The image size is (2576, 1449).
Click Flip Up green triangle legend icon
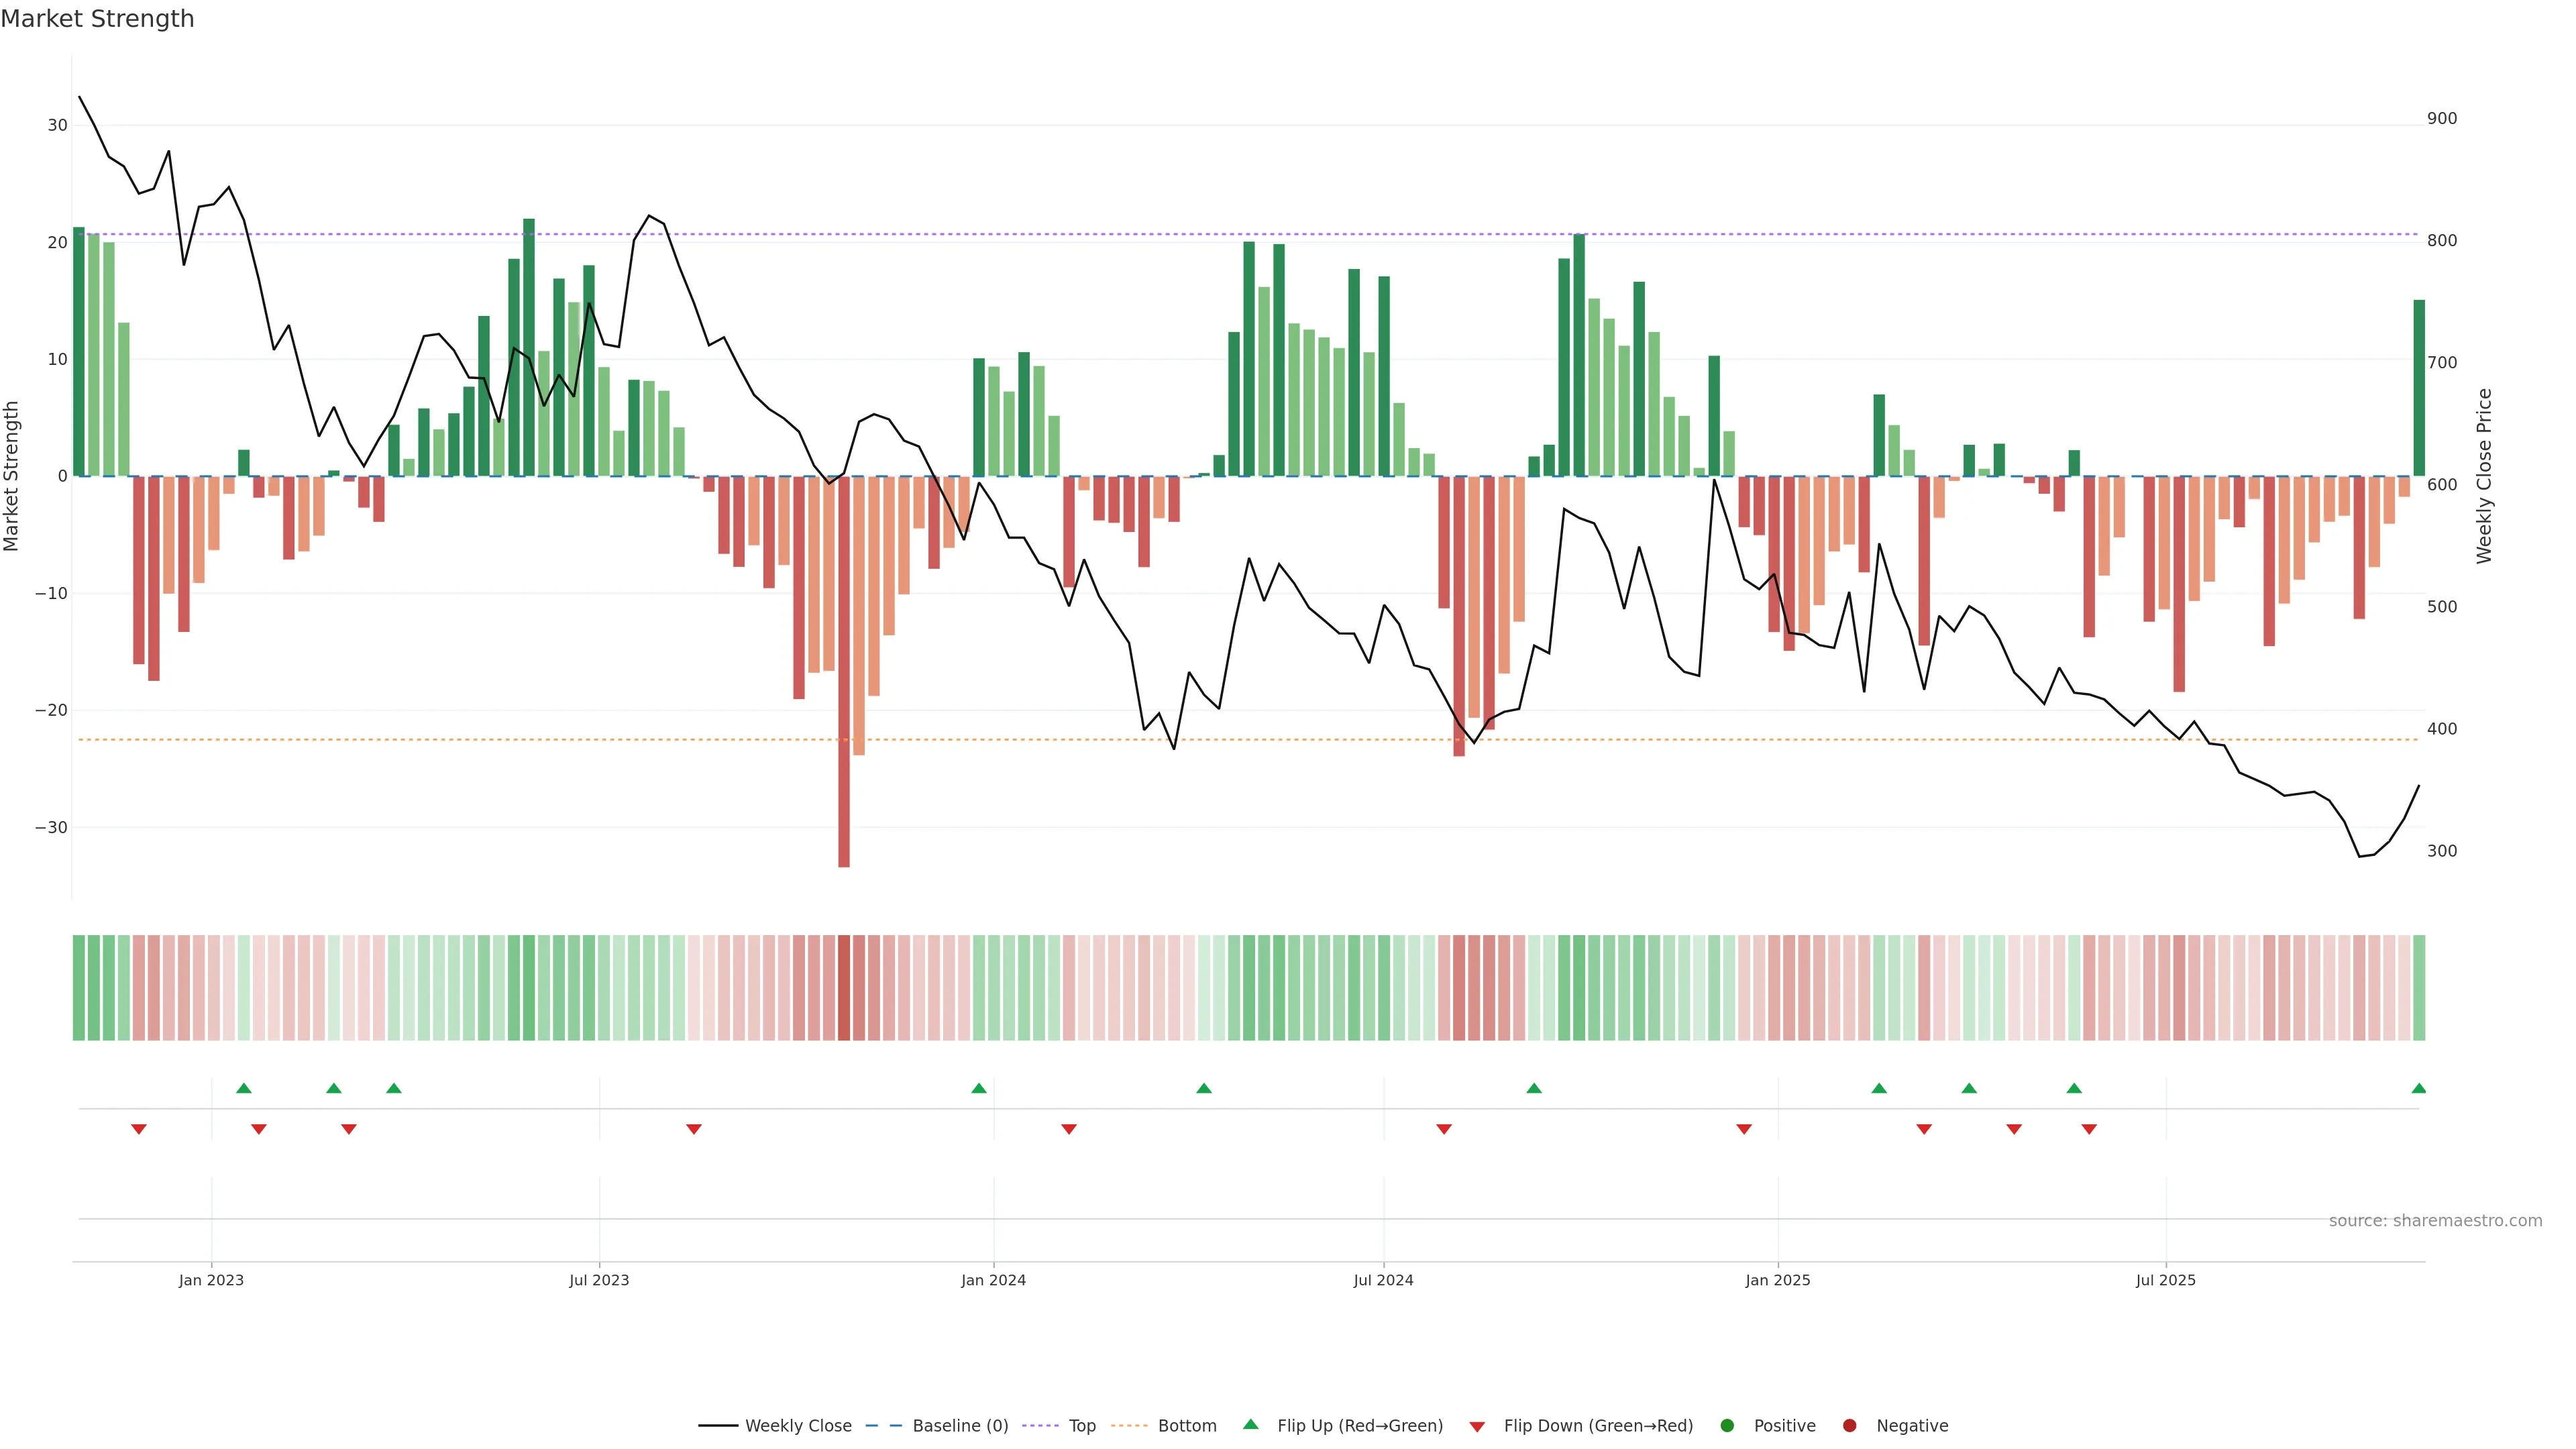1250,1425
